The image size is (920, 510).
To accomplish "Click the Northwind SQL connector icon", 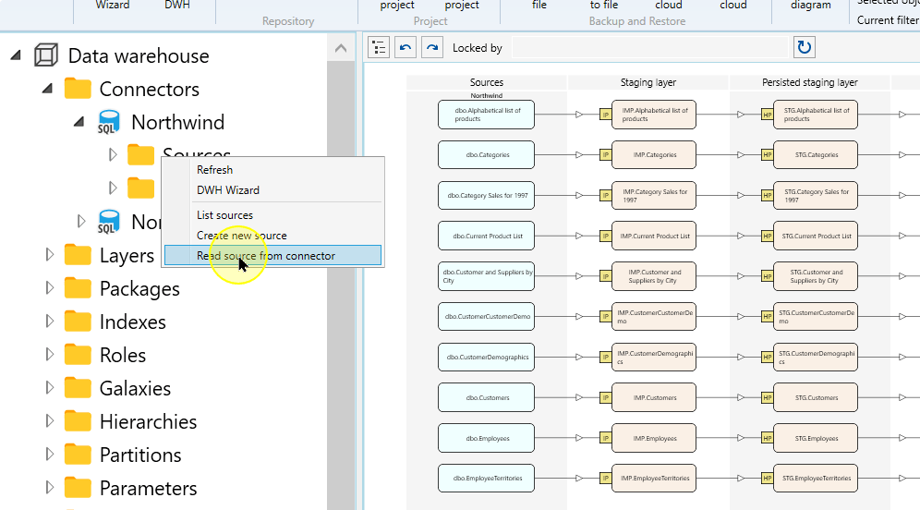I will [x=109, y=122].
